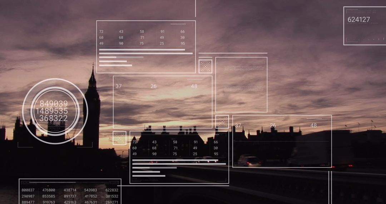Select the 624127 readout value
The image size is (386, 204).
(x=359, y=19)
